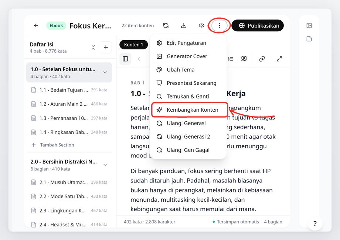Click the 22 item konten label
The width and height of the screenshot is (340, 240).
138,25
